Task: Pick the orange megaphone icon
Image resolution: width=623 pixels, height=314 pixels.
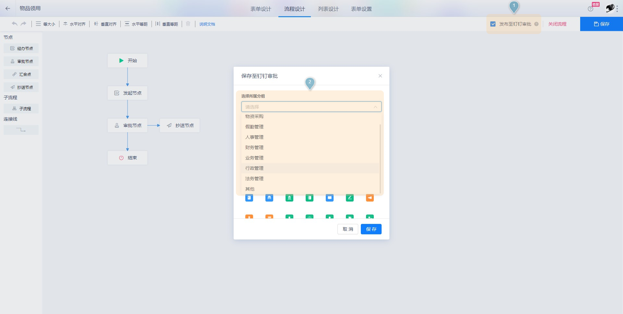Action: [370, 198]
